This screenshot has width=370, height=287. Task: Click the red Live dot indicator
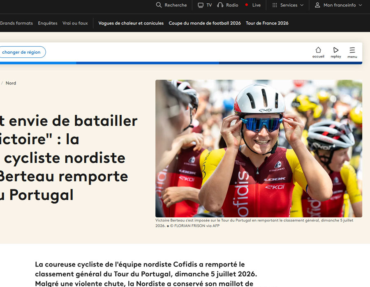(247, 5)
